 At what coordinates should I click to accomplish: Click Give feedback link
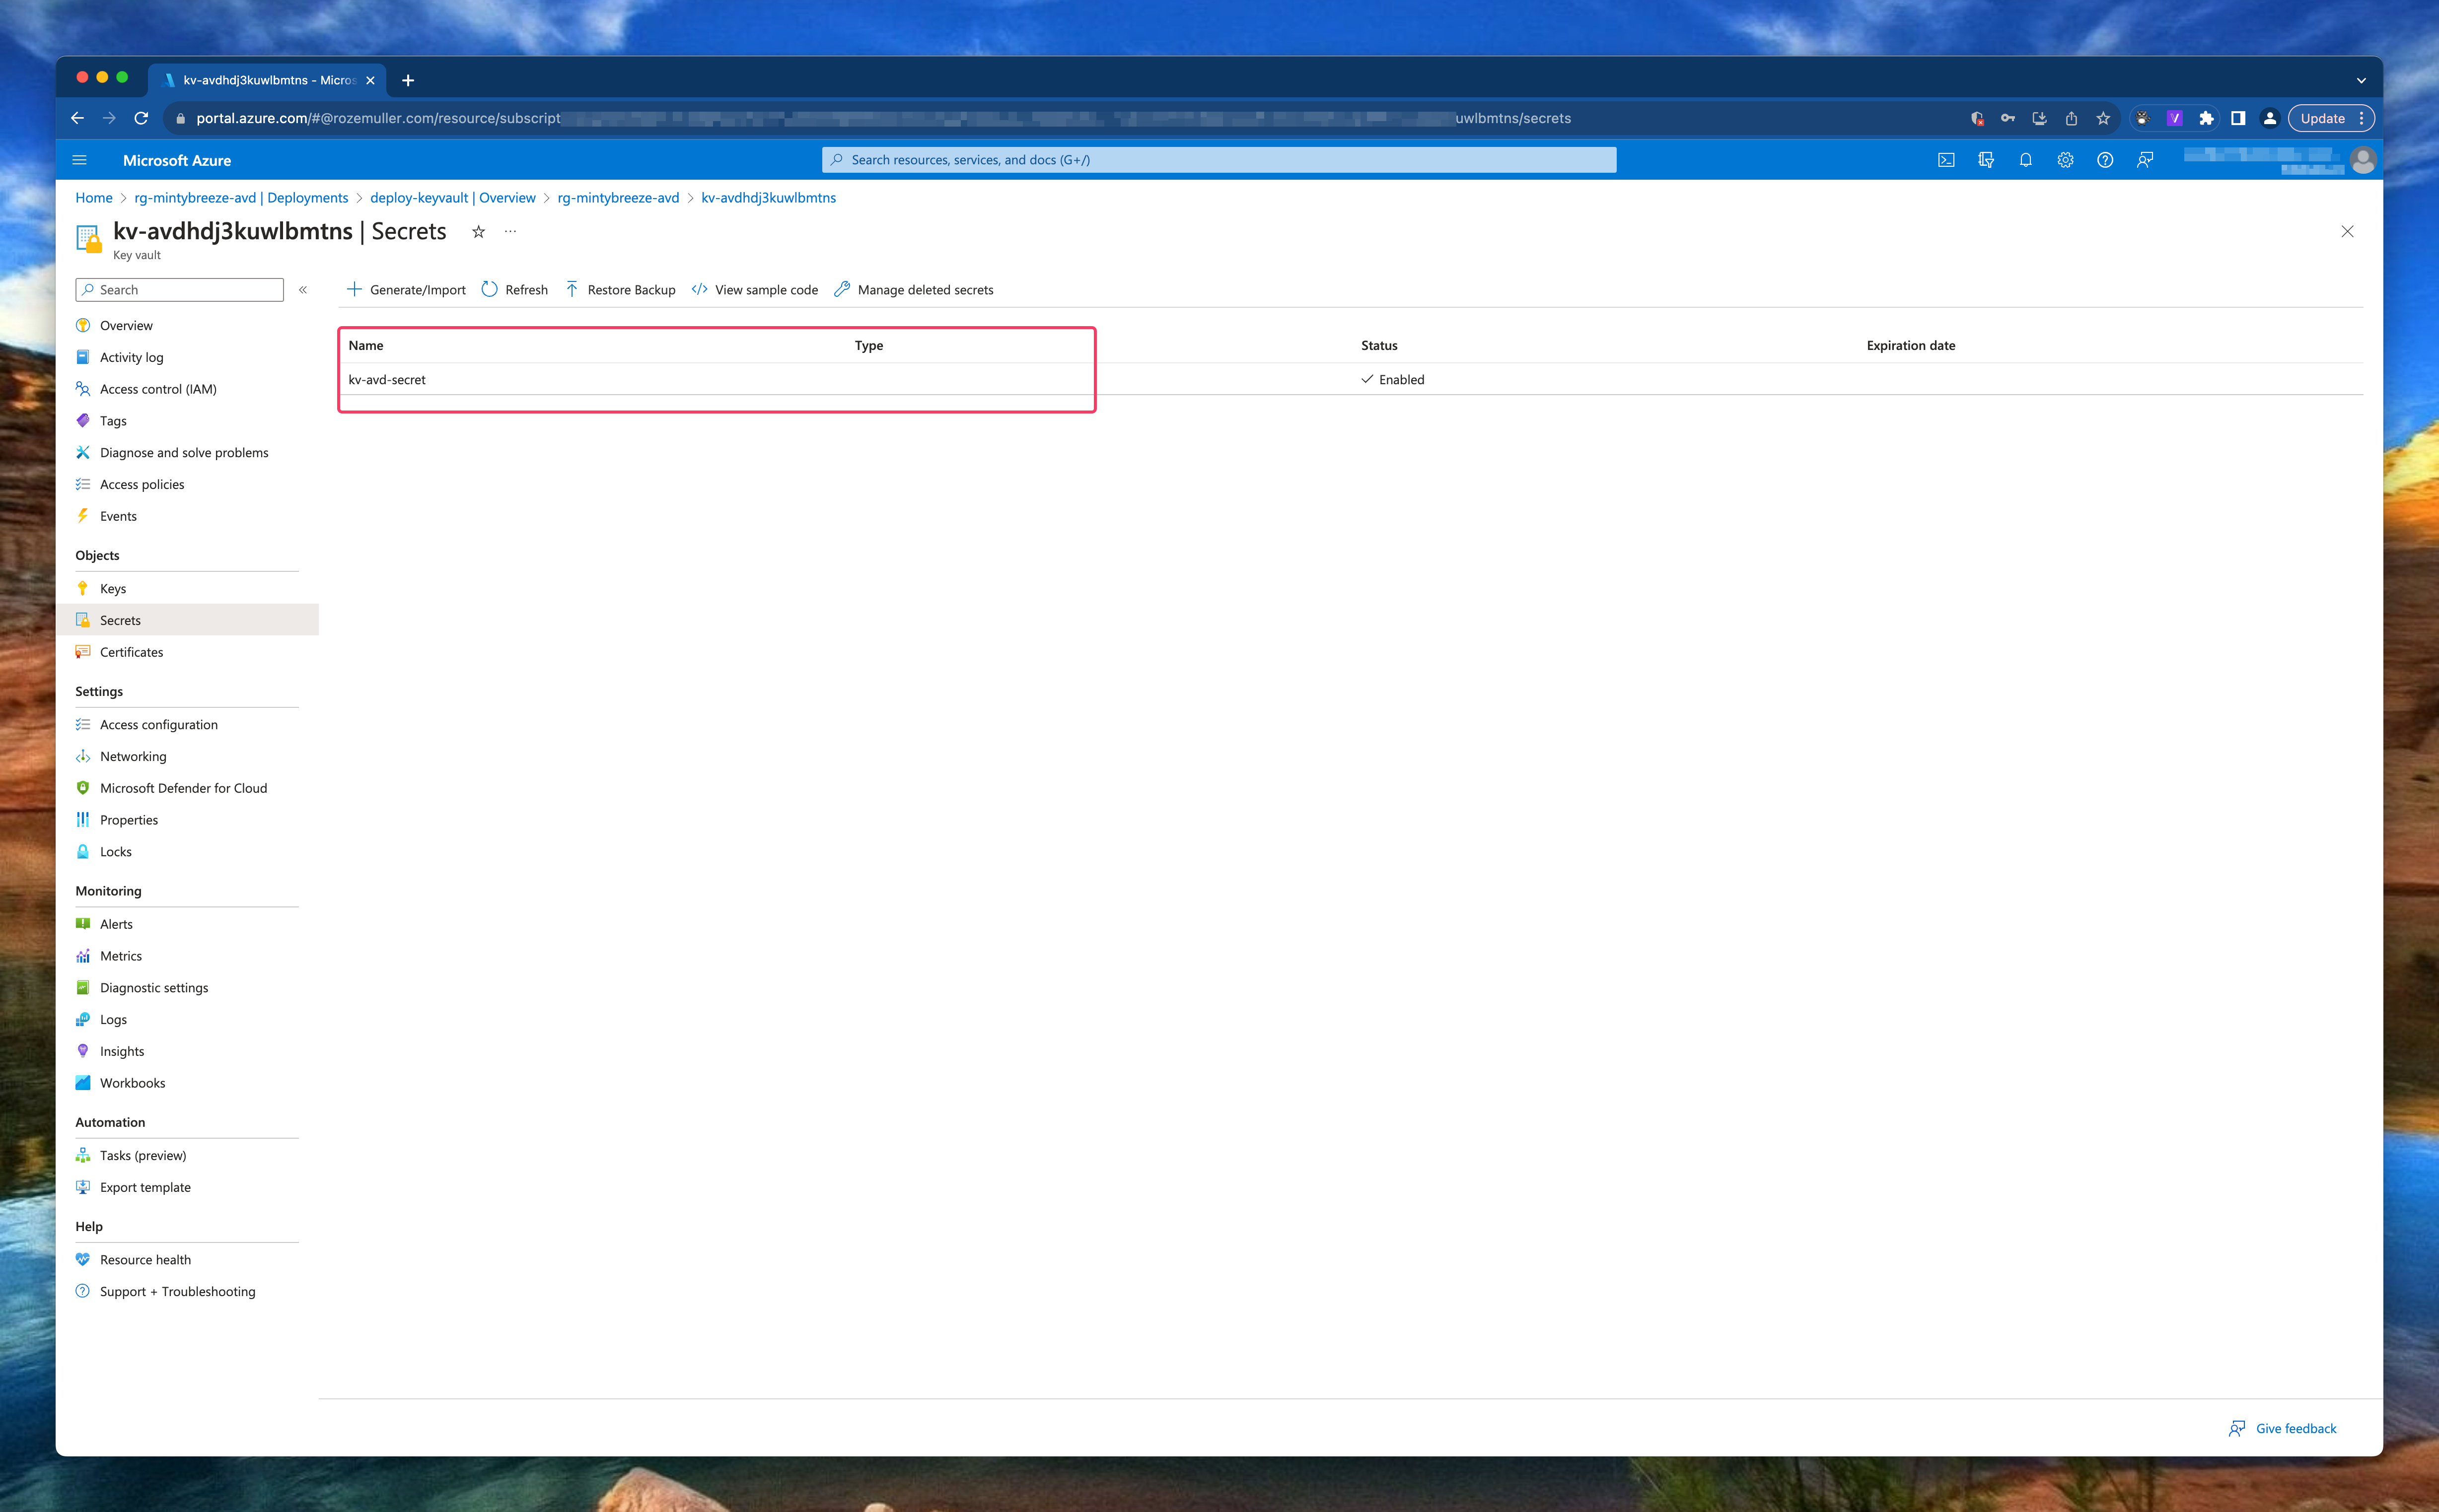click(x=2295, y=1428)
